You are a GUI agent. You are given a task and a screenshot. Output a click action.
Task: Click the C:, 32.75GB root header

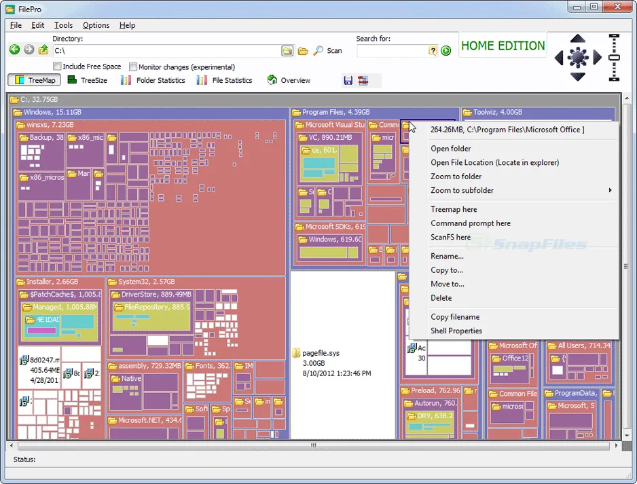pos(313,99)
